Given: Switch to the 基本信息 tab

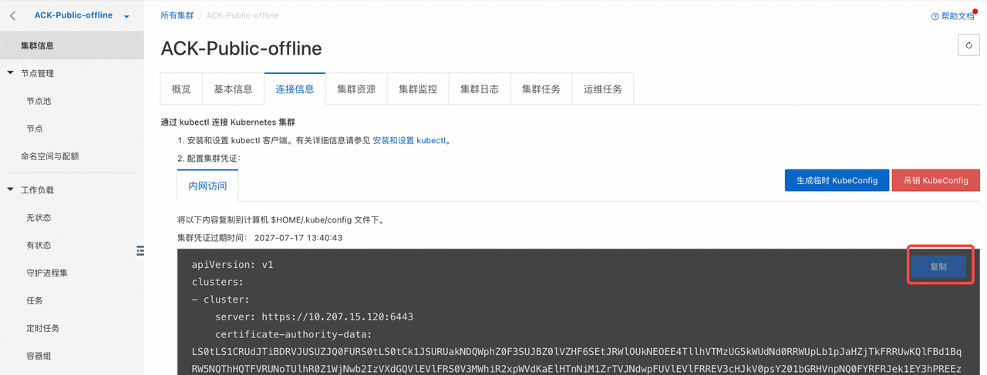Looking at the screenshot, I should click(x=233, y=89).
